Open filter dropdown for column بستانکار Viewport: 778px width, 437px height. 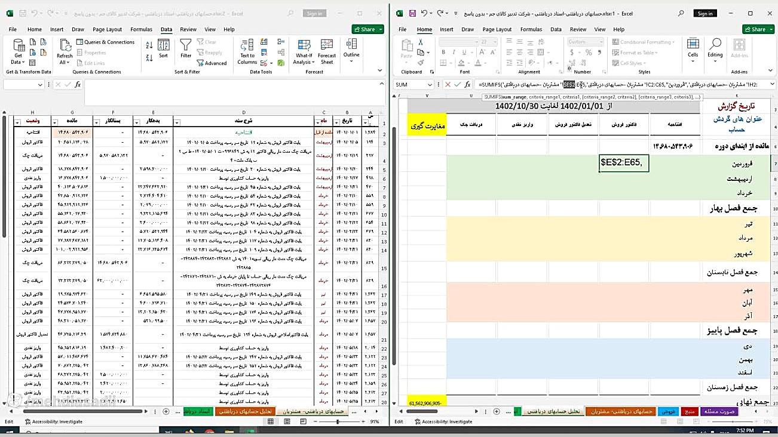coord(97,122)
